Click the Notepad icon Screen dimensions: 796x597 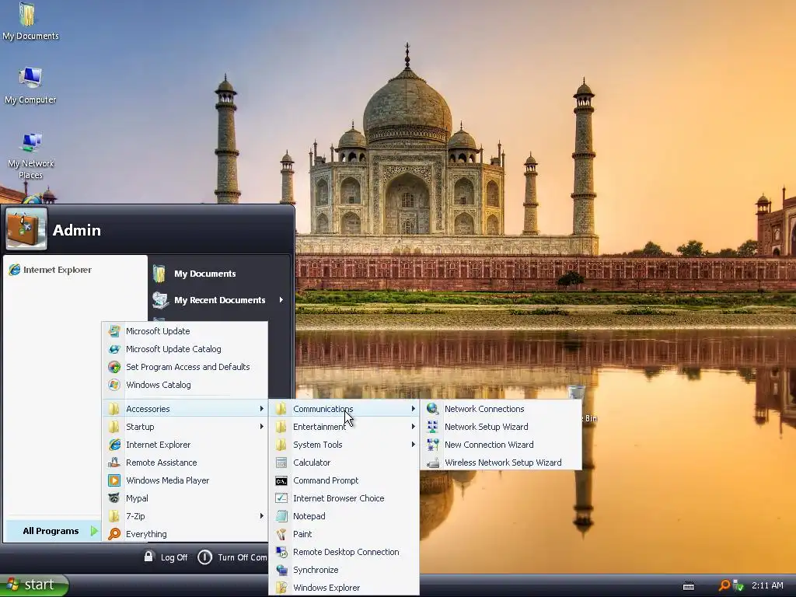tap(281, 516)
